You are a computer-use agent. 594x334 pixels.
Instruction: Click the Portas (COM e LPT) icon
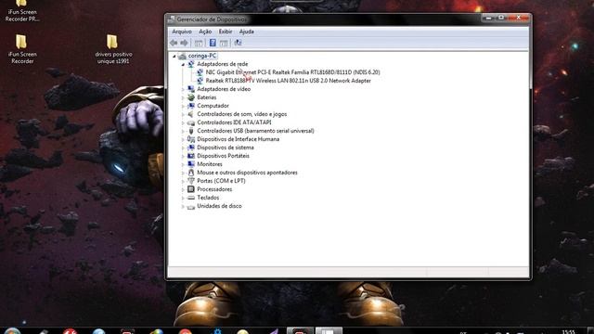click(191, 181)
